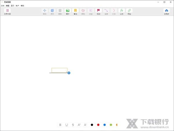Click the blue plus to add child node
Screen dimensions: 174x131
[x=69, y=73]
